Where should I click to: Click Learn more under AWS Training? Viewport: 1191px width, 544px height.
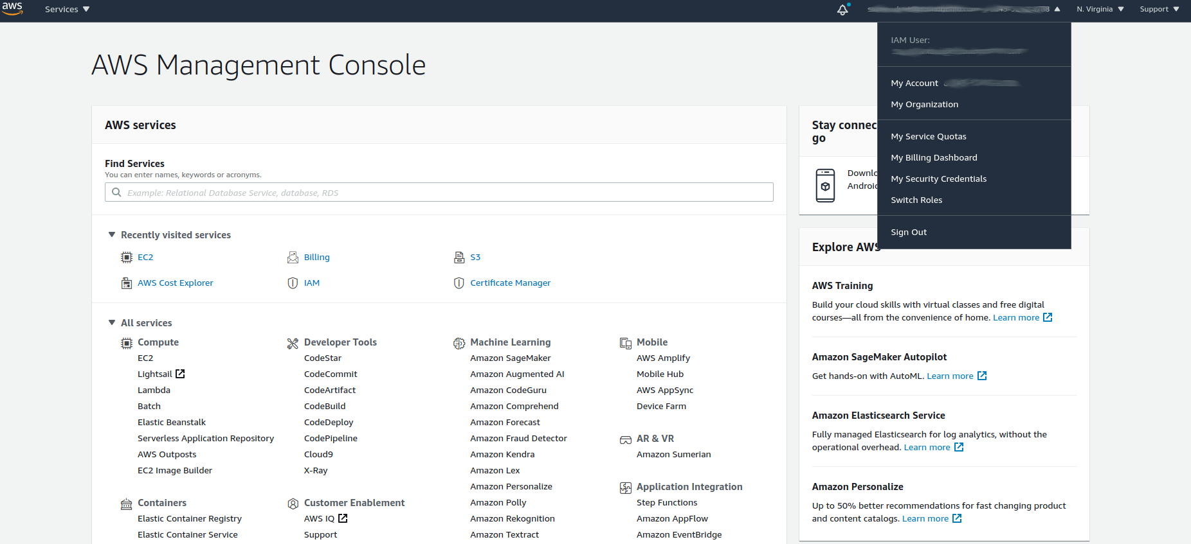point(1016,317)
